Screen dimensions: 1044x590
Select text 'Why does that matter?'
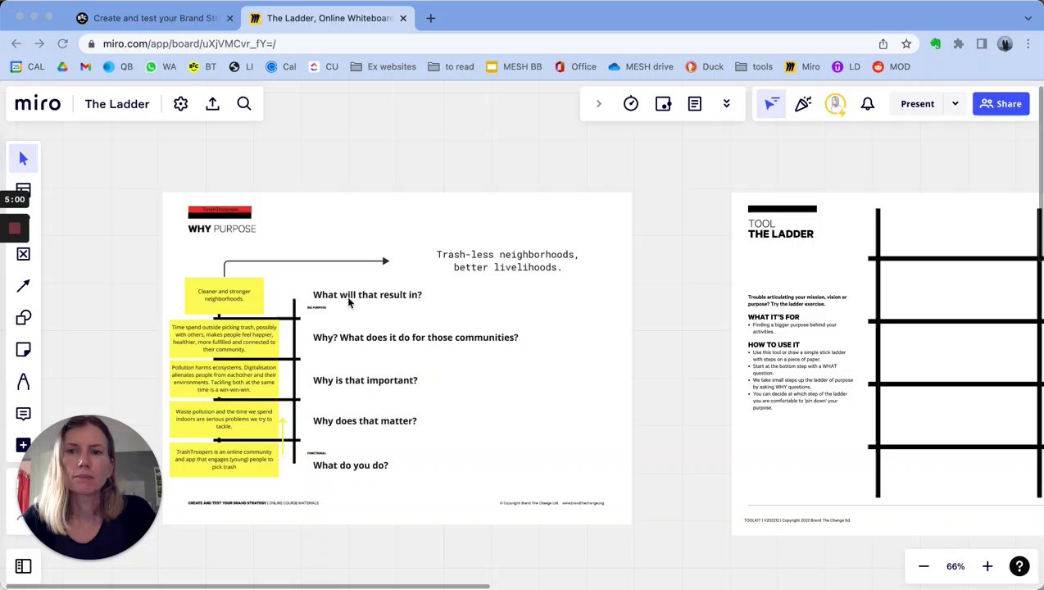[x=365, y=421]
